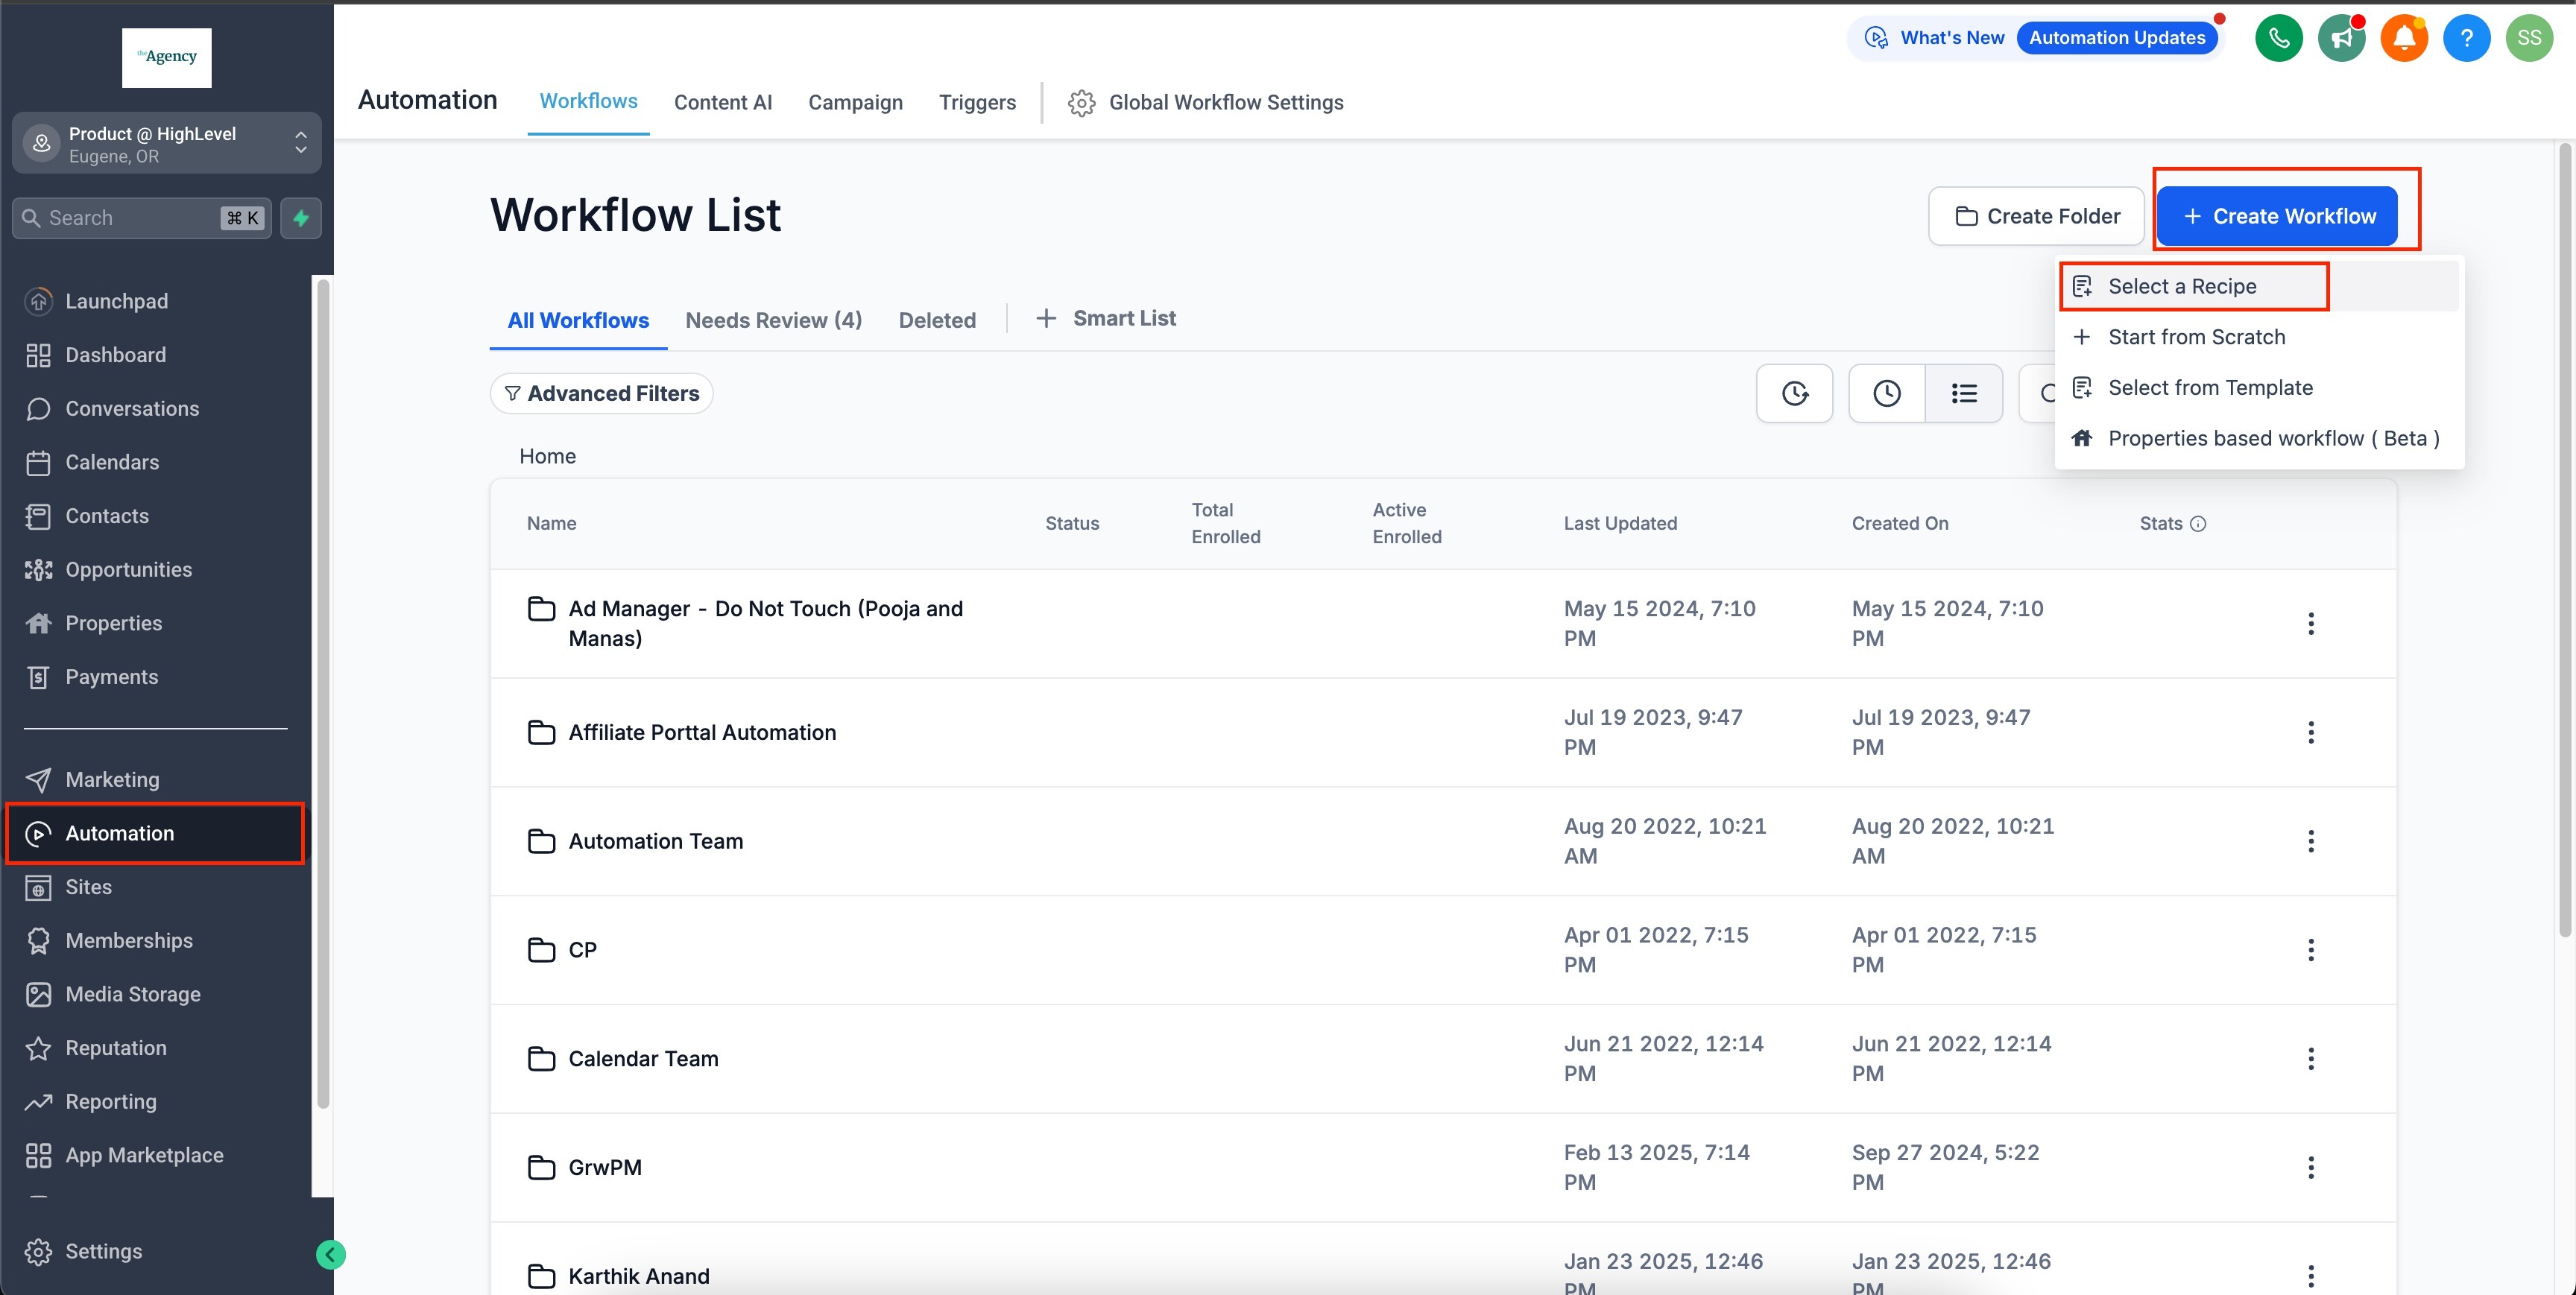Collapse sidebar with green arrow button
The width and height of the screenshot is (2576, 1295).
(x=330, y=1254)
